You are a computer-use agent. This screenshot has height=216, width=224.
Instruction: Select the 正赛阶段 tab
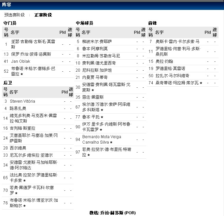pos(43,15)
